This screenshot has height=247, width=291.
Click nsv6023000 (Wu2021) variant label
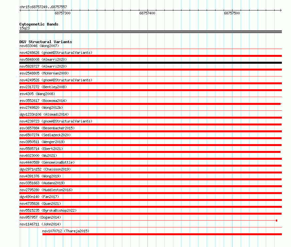[x=38, y=156]
